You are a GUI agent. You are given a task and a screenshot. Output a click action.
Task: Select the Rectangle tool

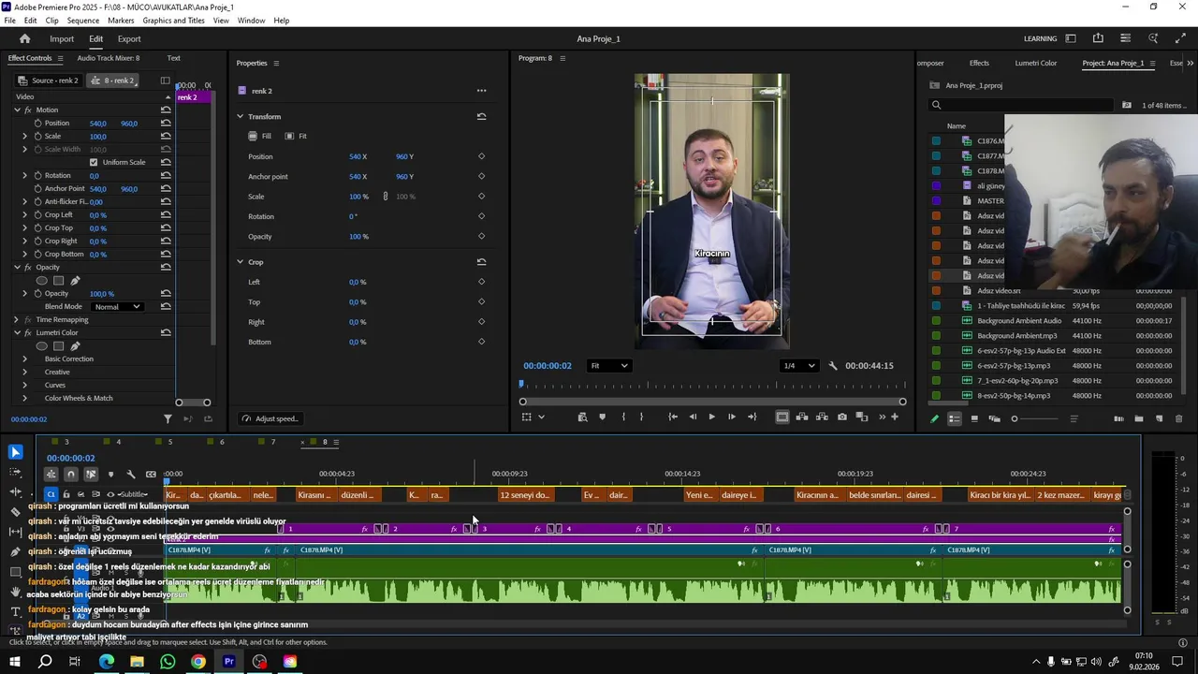(15, 572)
